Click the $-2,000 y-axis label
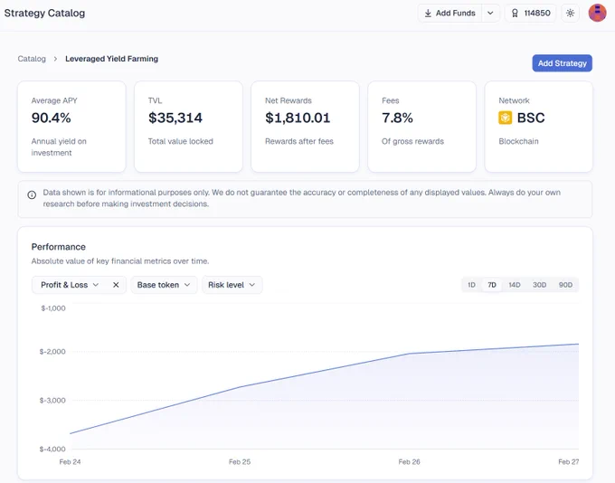Screen dimensions: 615x483 [x=52, y=352]
